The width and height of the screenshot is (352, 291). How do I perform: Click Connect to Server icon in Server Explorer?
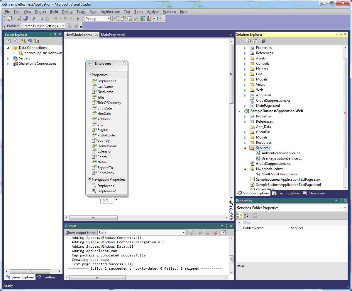(30, 41)
